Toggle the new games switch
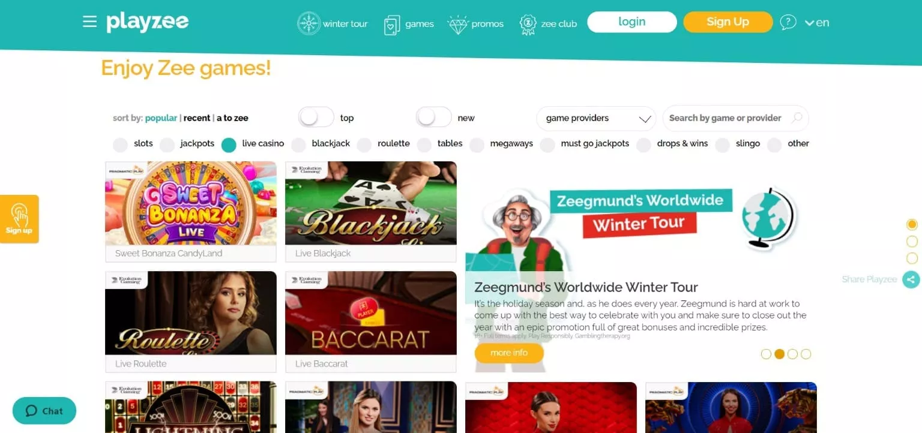The width and height of the screenshot is (922, 433). [x=433, y=117]
